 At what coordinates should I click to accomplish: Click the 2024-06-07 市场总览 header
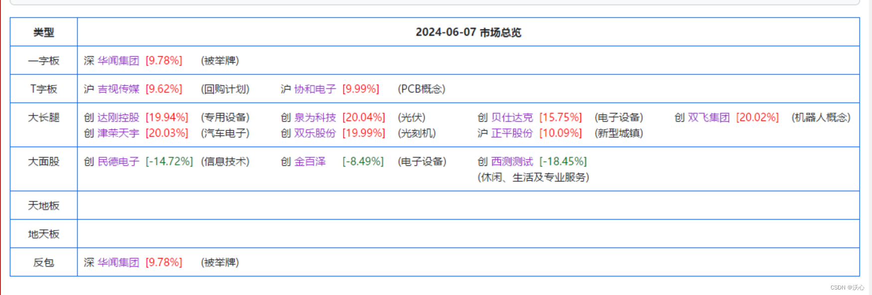(x=468, y=32)
